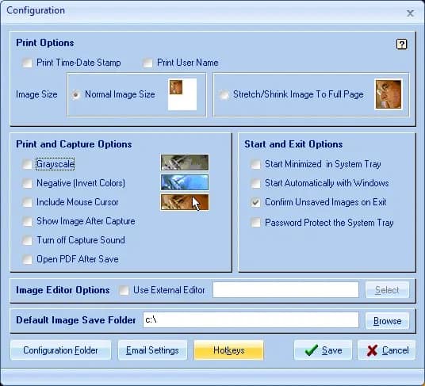Image resolution: width=425 pixels, height=386 pixels.
Task: Click the help question mark icon
Action: (401, 44)
